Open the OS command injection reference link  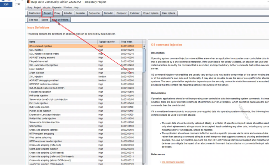173,162
